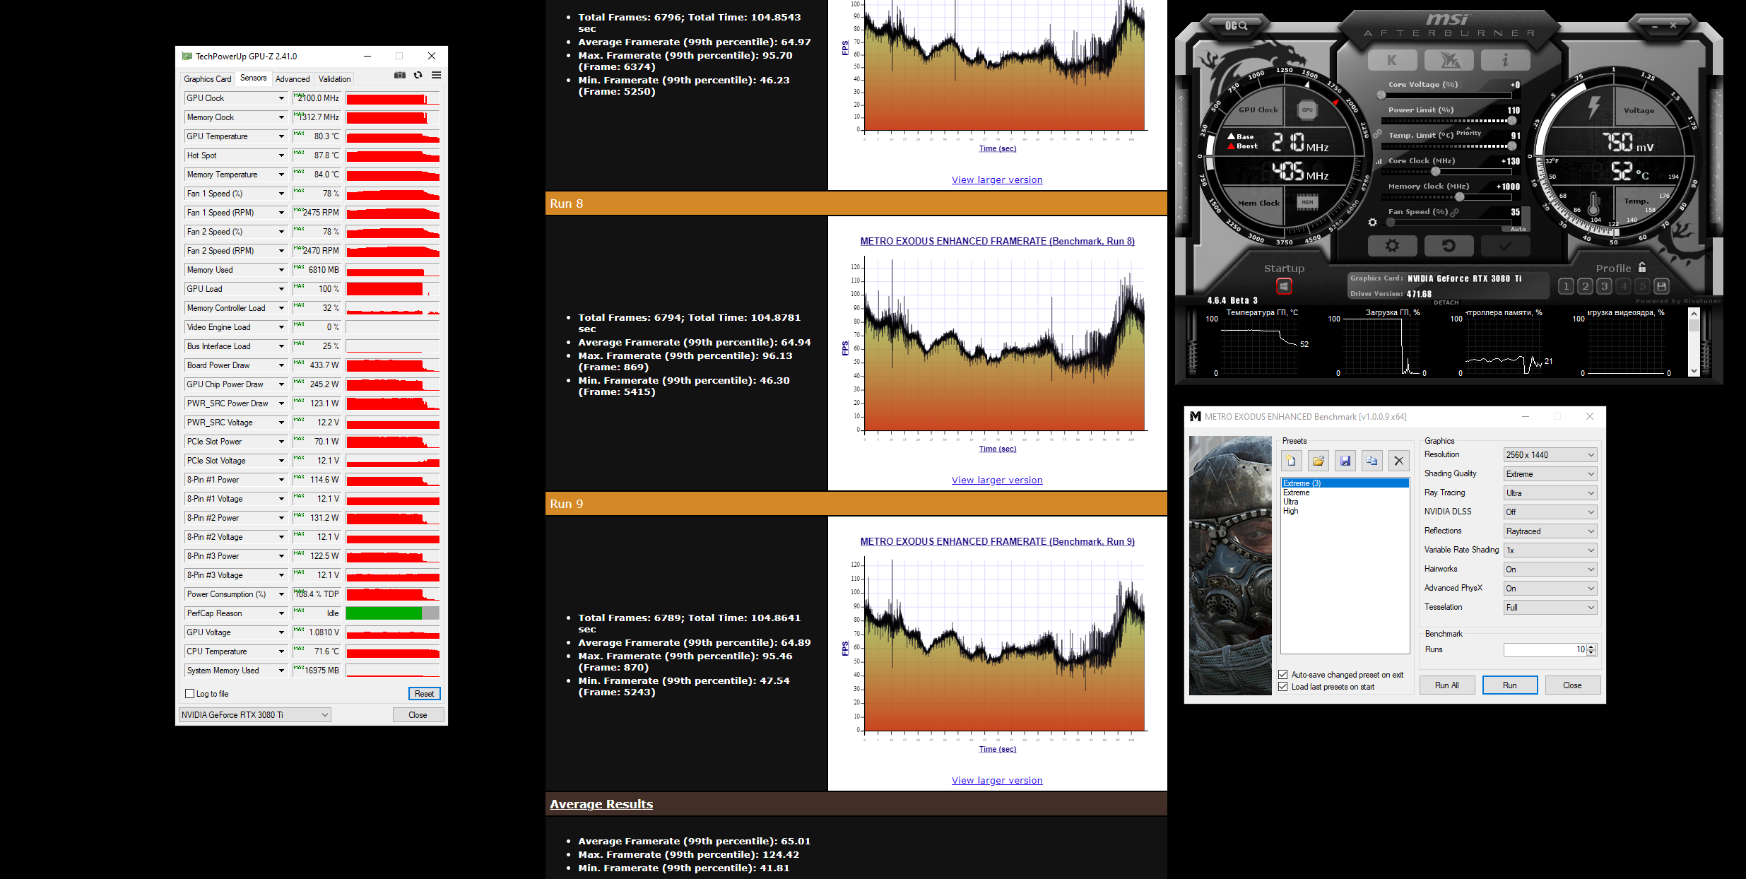Open the Resolution dropdown showing 2560 x 1440

pyautogui.click(x=1550, y=455)
